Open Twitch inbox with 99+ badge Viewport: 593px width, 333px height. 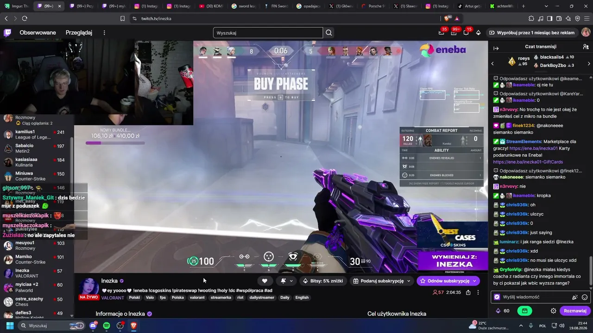pos(454,32)
